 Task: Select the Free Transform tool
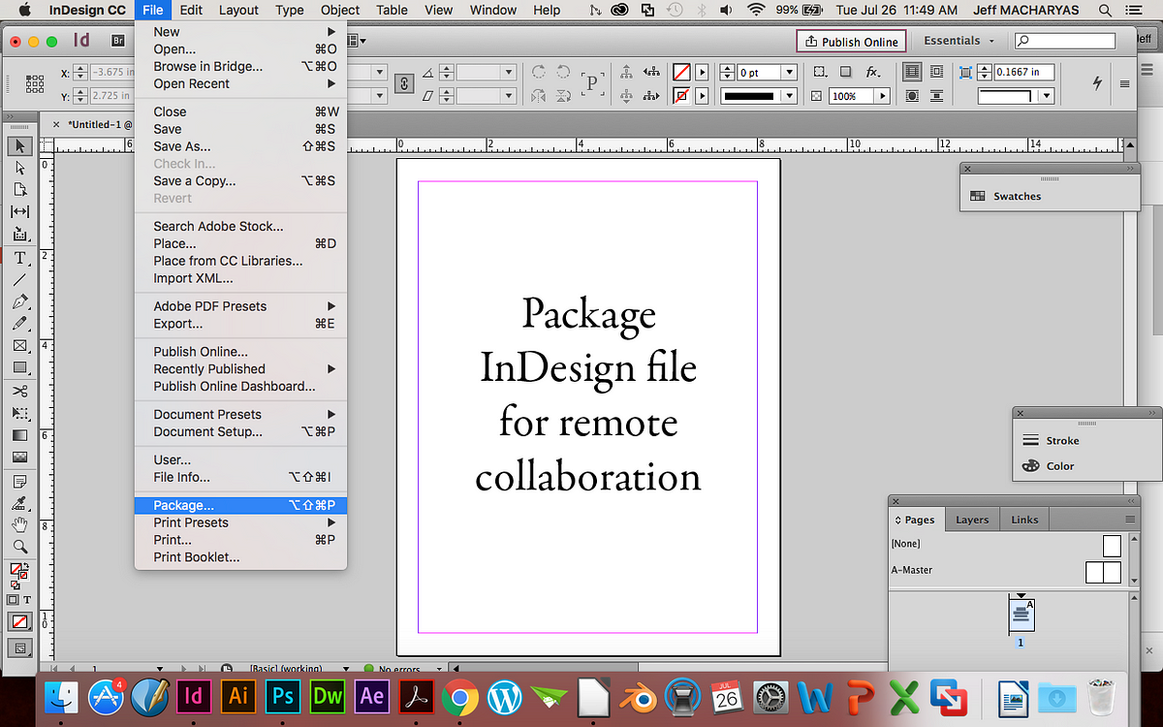pyautogui.click(x=19, y=413)
